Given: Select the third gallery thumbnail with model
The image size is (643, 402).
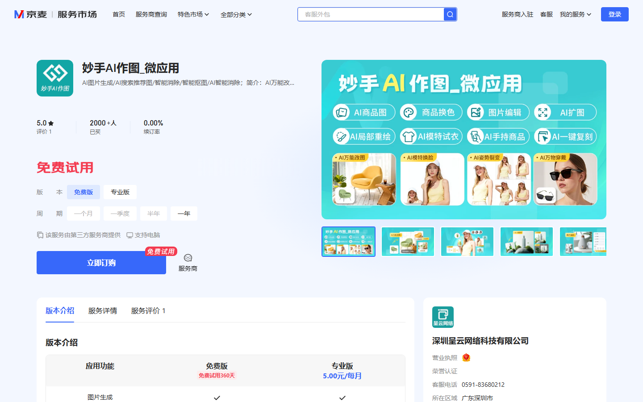Looking at the screenshot, I should point(467,242).
